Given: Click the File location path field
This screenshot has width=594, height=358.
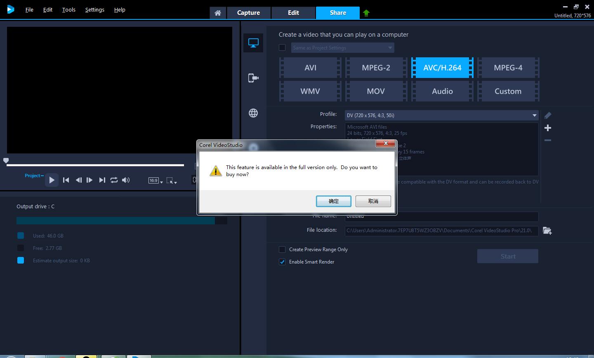Looking at the screenshot, I should (x=441, y=231).
